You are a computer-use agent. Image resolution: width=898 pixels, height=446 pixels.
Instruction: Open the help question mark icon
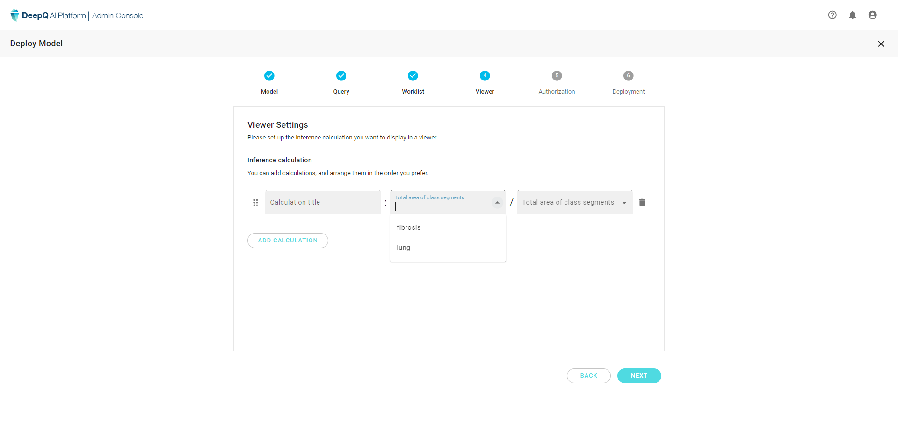pos(832,15)
